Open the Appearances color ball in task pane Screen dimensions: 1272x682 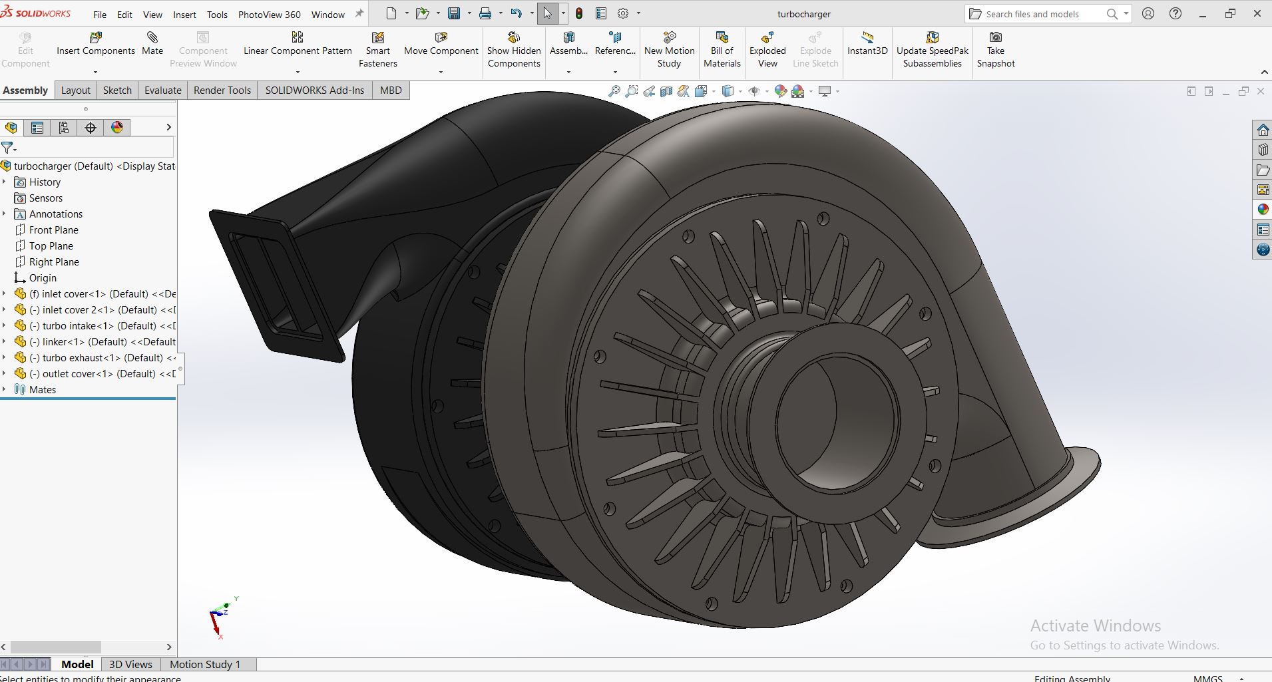(x=1263, y=210)
